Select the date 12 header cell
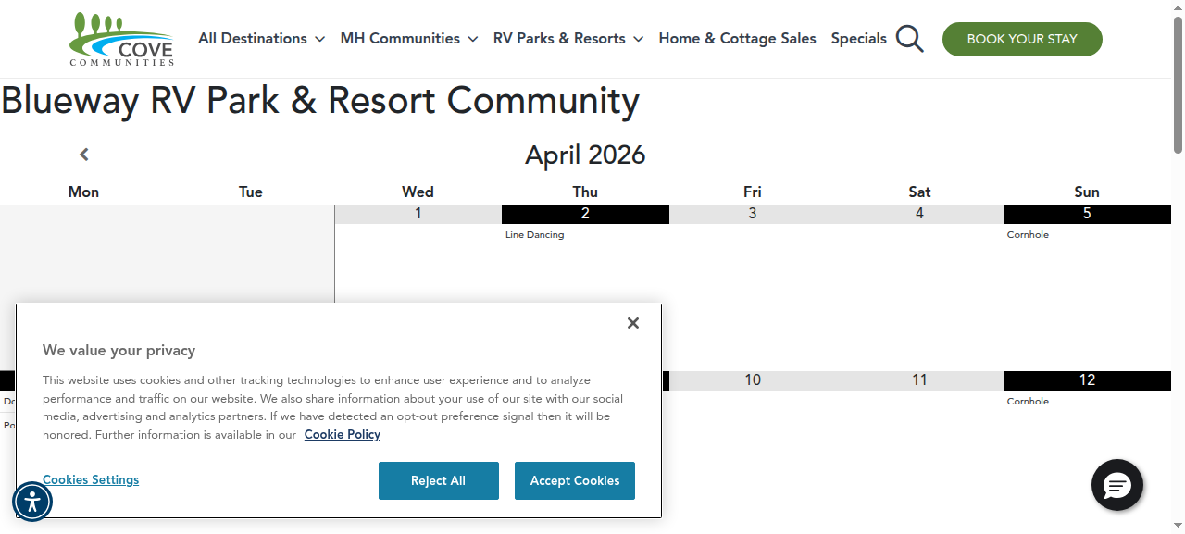Image resolution: width=1185 pixels, height=534 pixels. (x=1087, y=380)
